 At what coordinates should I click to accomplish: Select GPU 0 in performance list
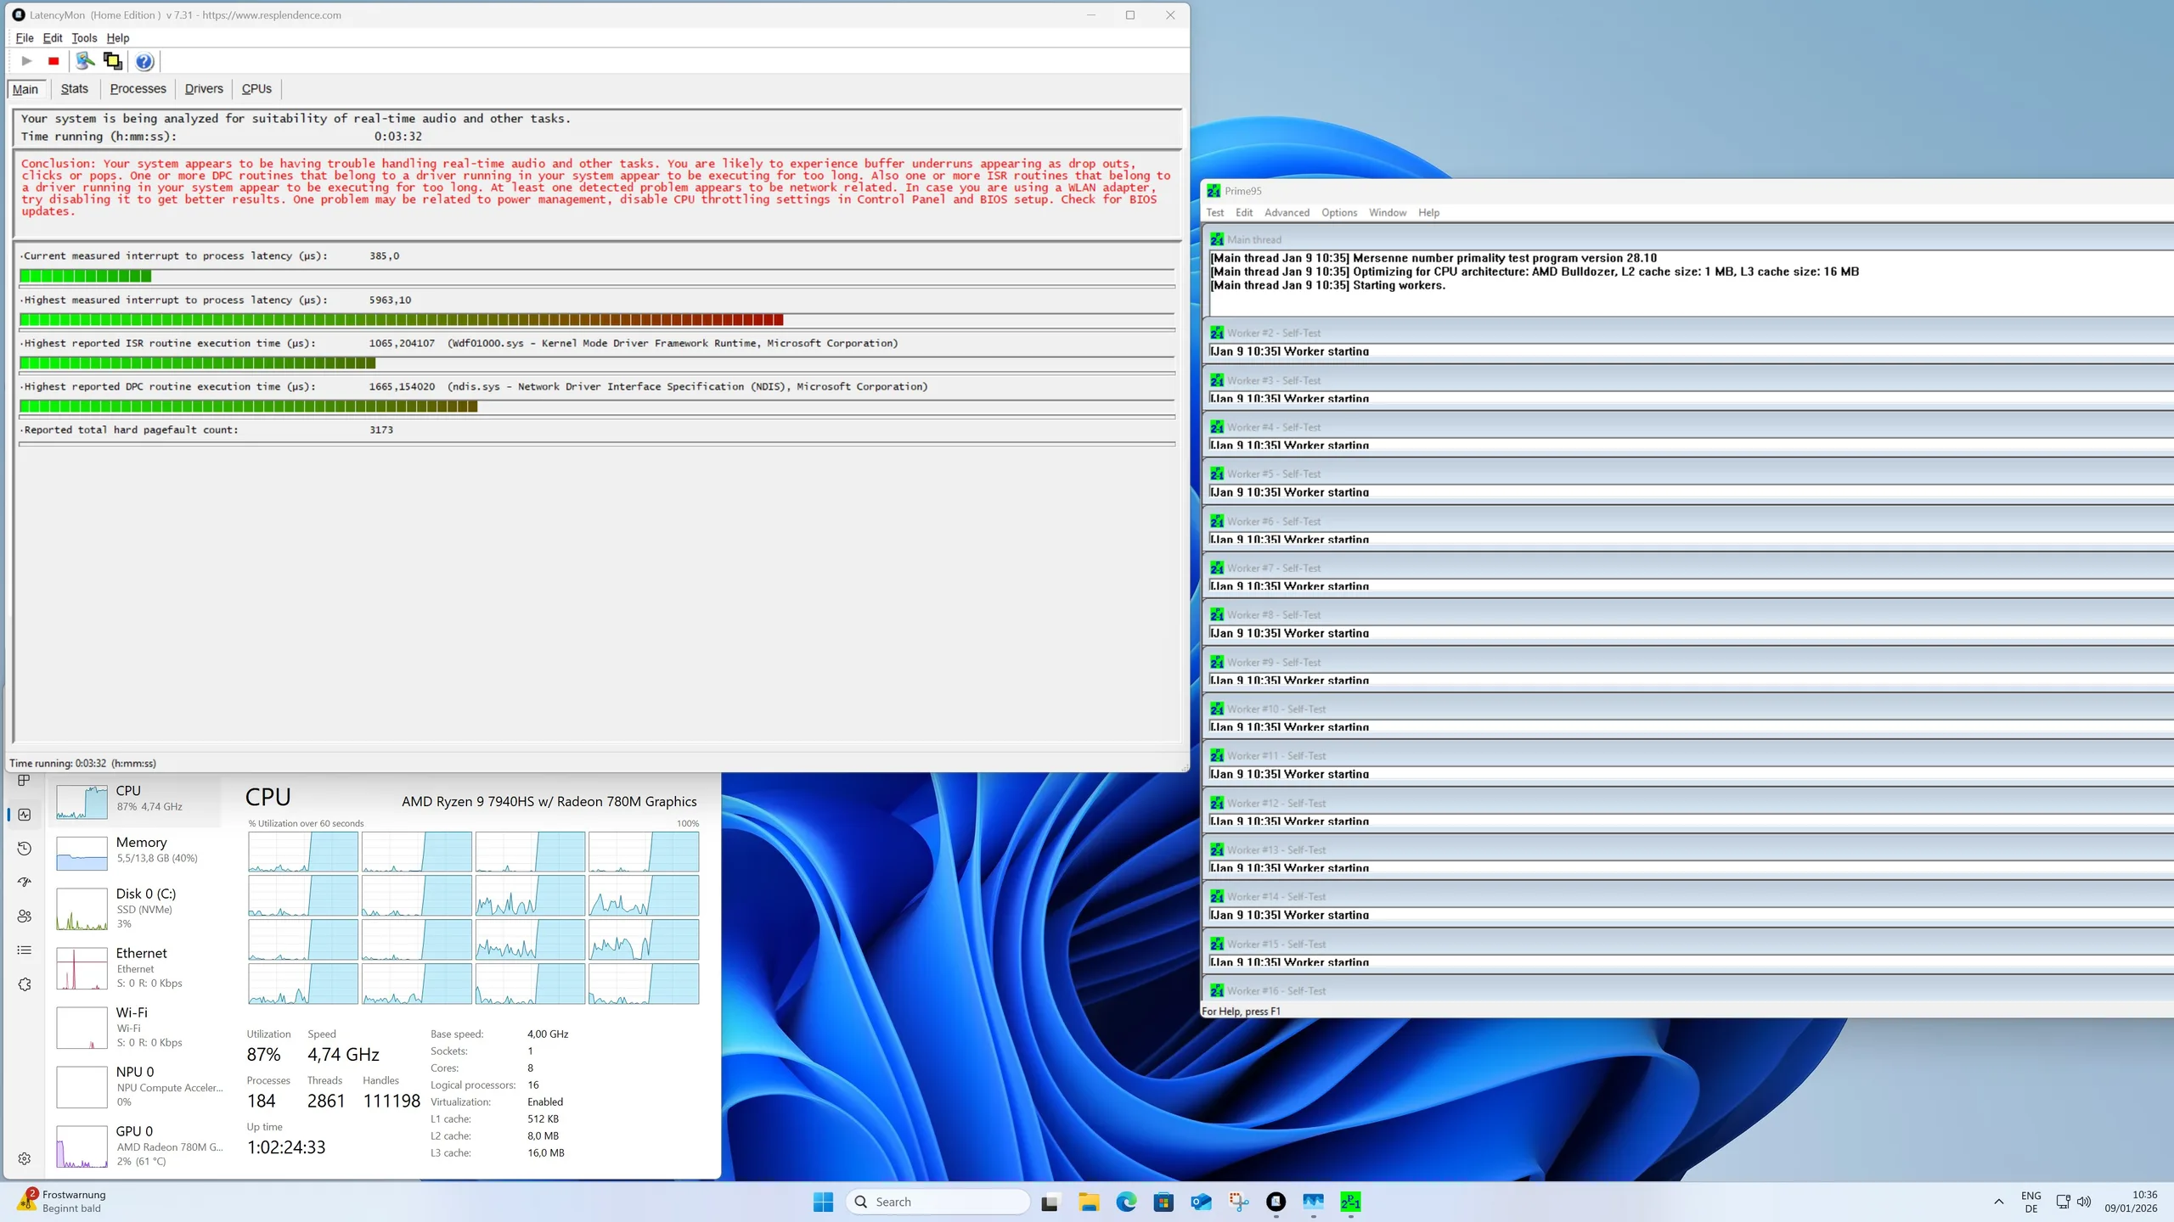(136, 1145)
